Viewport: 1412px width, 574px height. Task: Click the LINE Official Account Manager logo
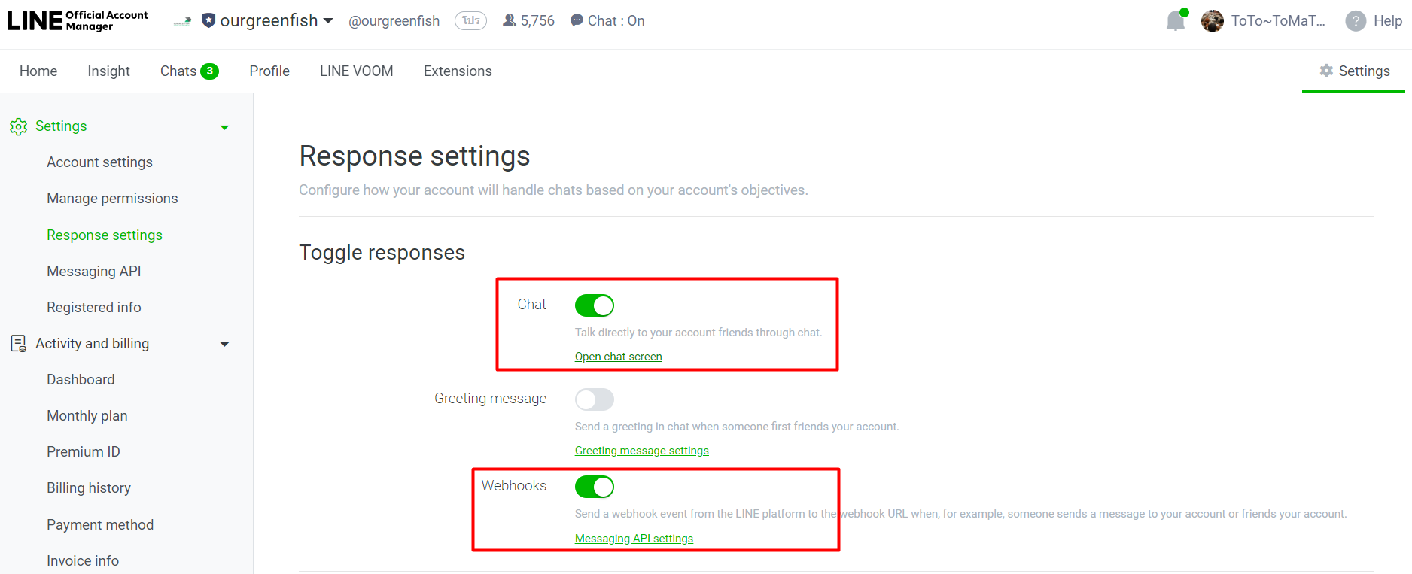pos(75,20)
